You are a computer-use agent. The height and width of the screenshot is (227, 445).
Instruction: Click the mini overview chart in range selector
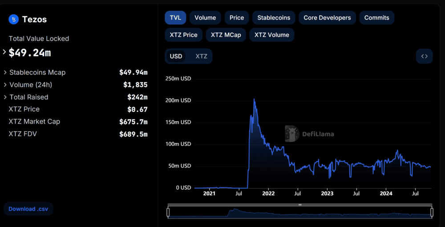(300, 213)
